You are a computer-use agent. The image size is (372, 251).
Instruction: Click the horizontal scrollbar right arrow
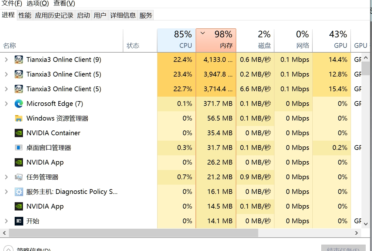(357, 233)
